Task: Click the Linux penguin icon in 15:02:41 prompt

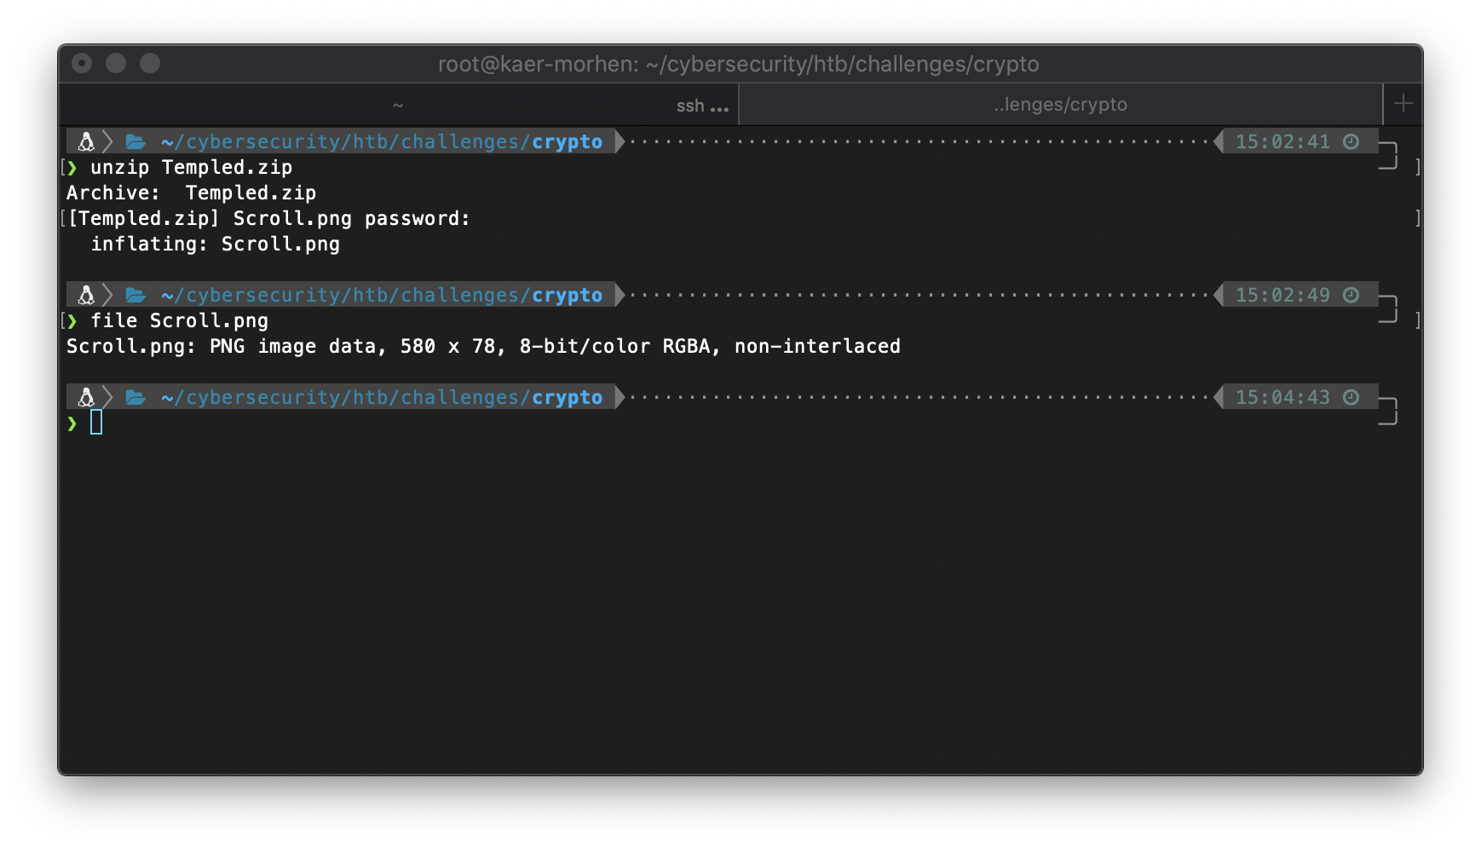Action: [x=86, y=141]
